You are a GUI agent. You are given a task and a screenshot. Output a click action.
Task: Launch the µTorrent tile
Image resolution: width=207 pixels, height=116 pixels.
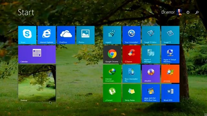tap(112, 93)
